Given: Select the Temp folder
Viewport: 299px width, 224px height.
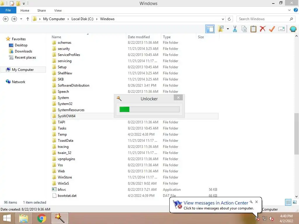Looking at the screenshot, I should (x=62, y=134).
